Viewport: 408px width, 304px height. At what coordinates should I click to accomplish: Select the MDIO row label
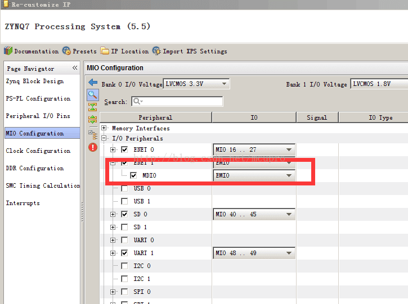click(x=149, y=175)
